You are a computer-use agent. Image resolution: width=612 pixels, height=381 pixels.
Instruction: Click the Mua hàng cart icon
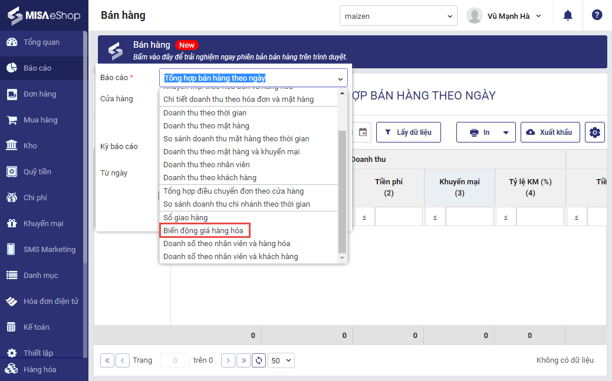[x=12, y=120]
